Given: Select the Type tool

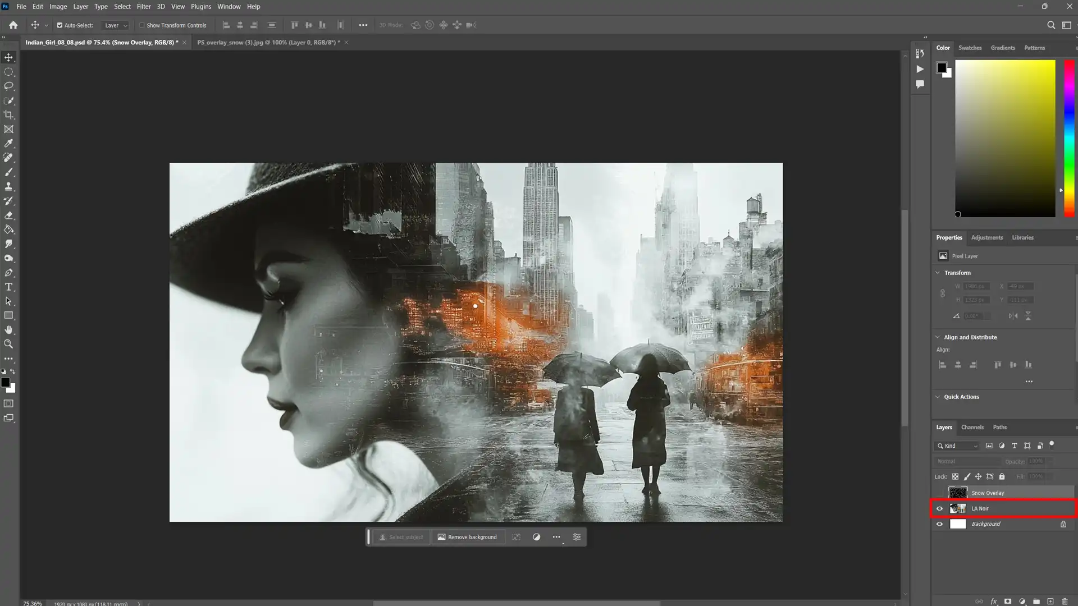Looking at the screenshot, I should (x=9, y=286).
